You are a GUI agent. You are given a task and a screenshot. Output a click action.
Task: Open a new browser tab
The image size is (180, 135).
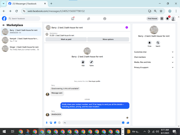click(x=51, y=4)
